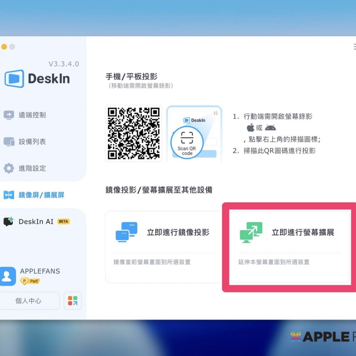Start 立即進行鏡像投影 mirror projection
This screenshot has height=356, width=356.
pos(178,232)
